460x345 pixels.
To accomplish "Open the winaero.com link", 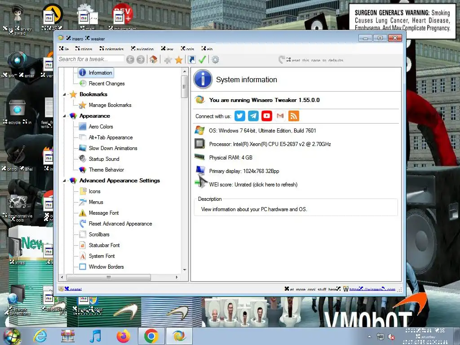I will 372,289.
